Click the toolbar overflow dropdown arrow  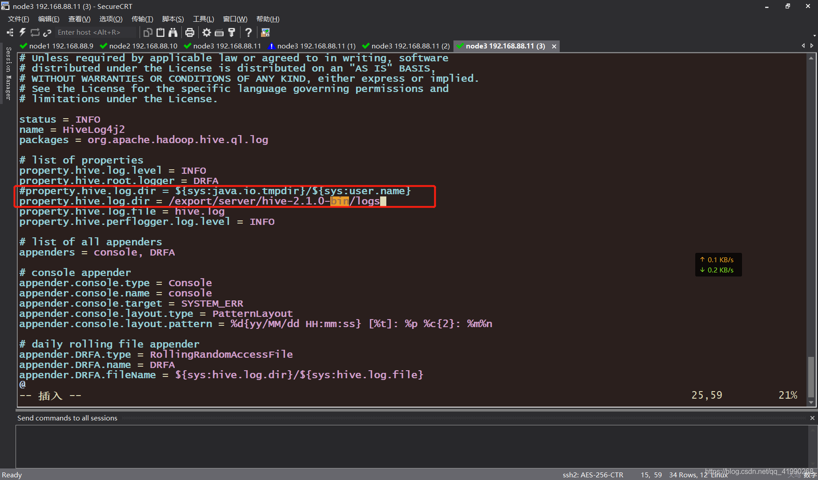(814, 35)
